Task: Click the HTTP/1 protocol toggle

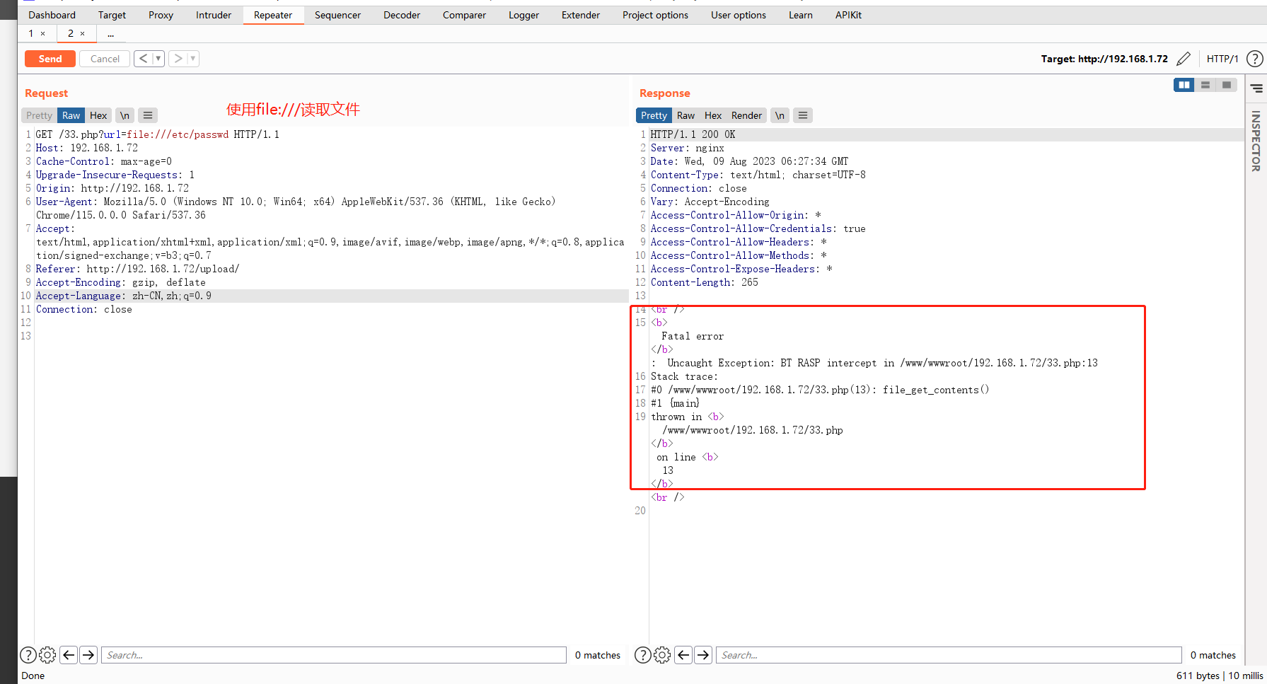Action: click(x=1222, y=59)
